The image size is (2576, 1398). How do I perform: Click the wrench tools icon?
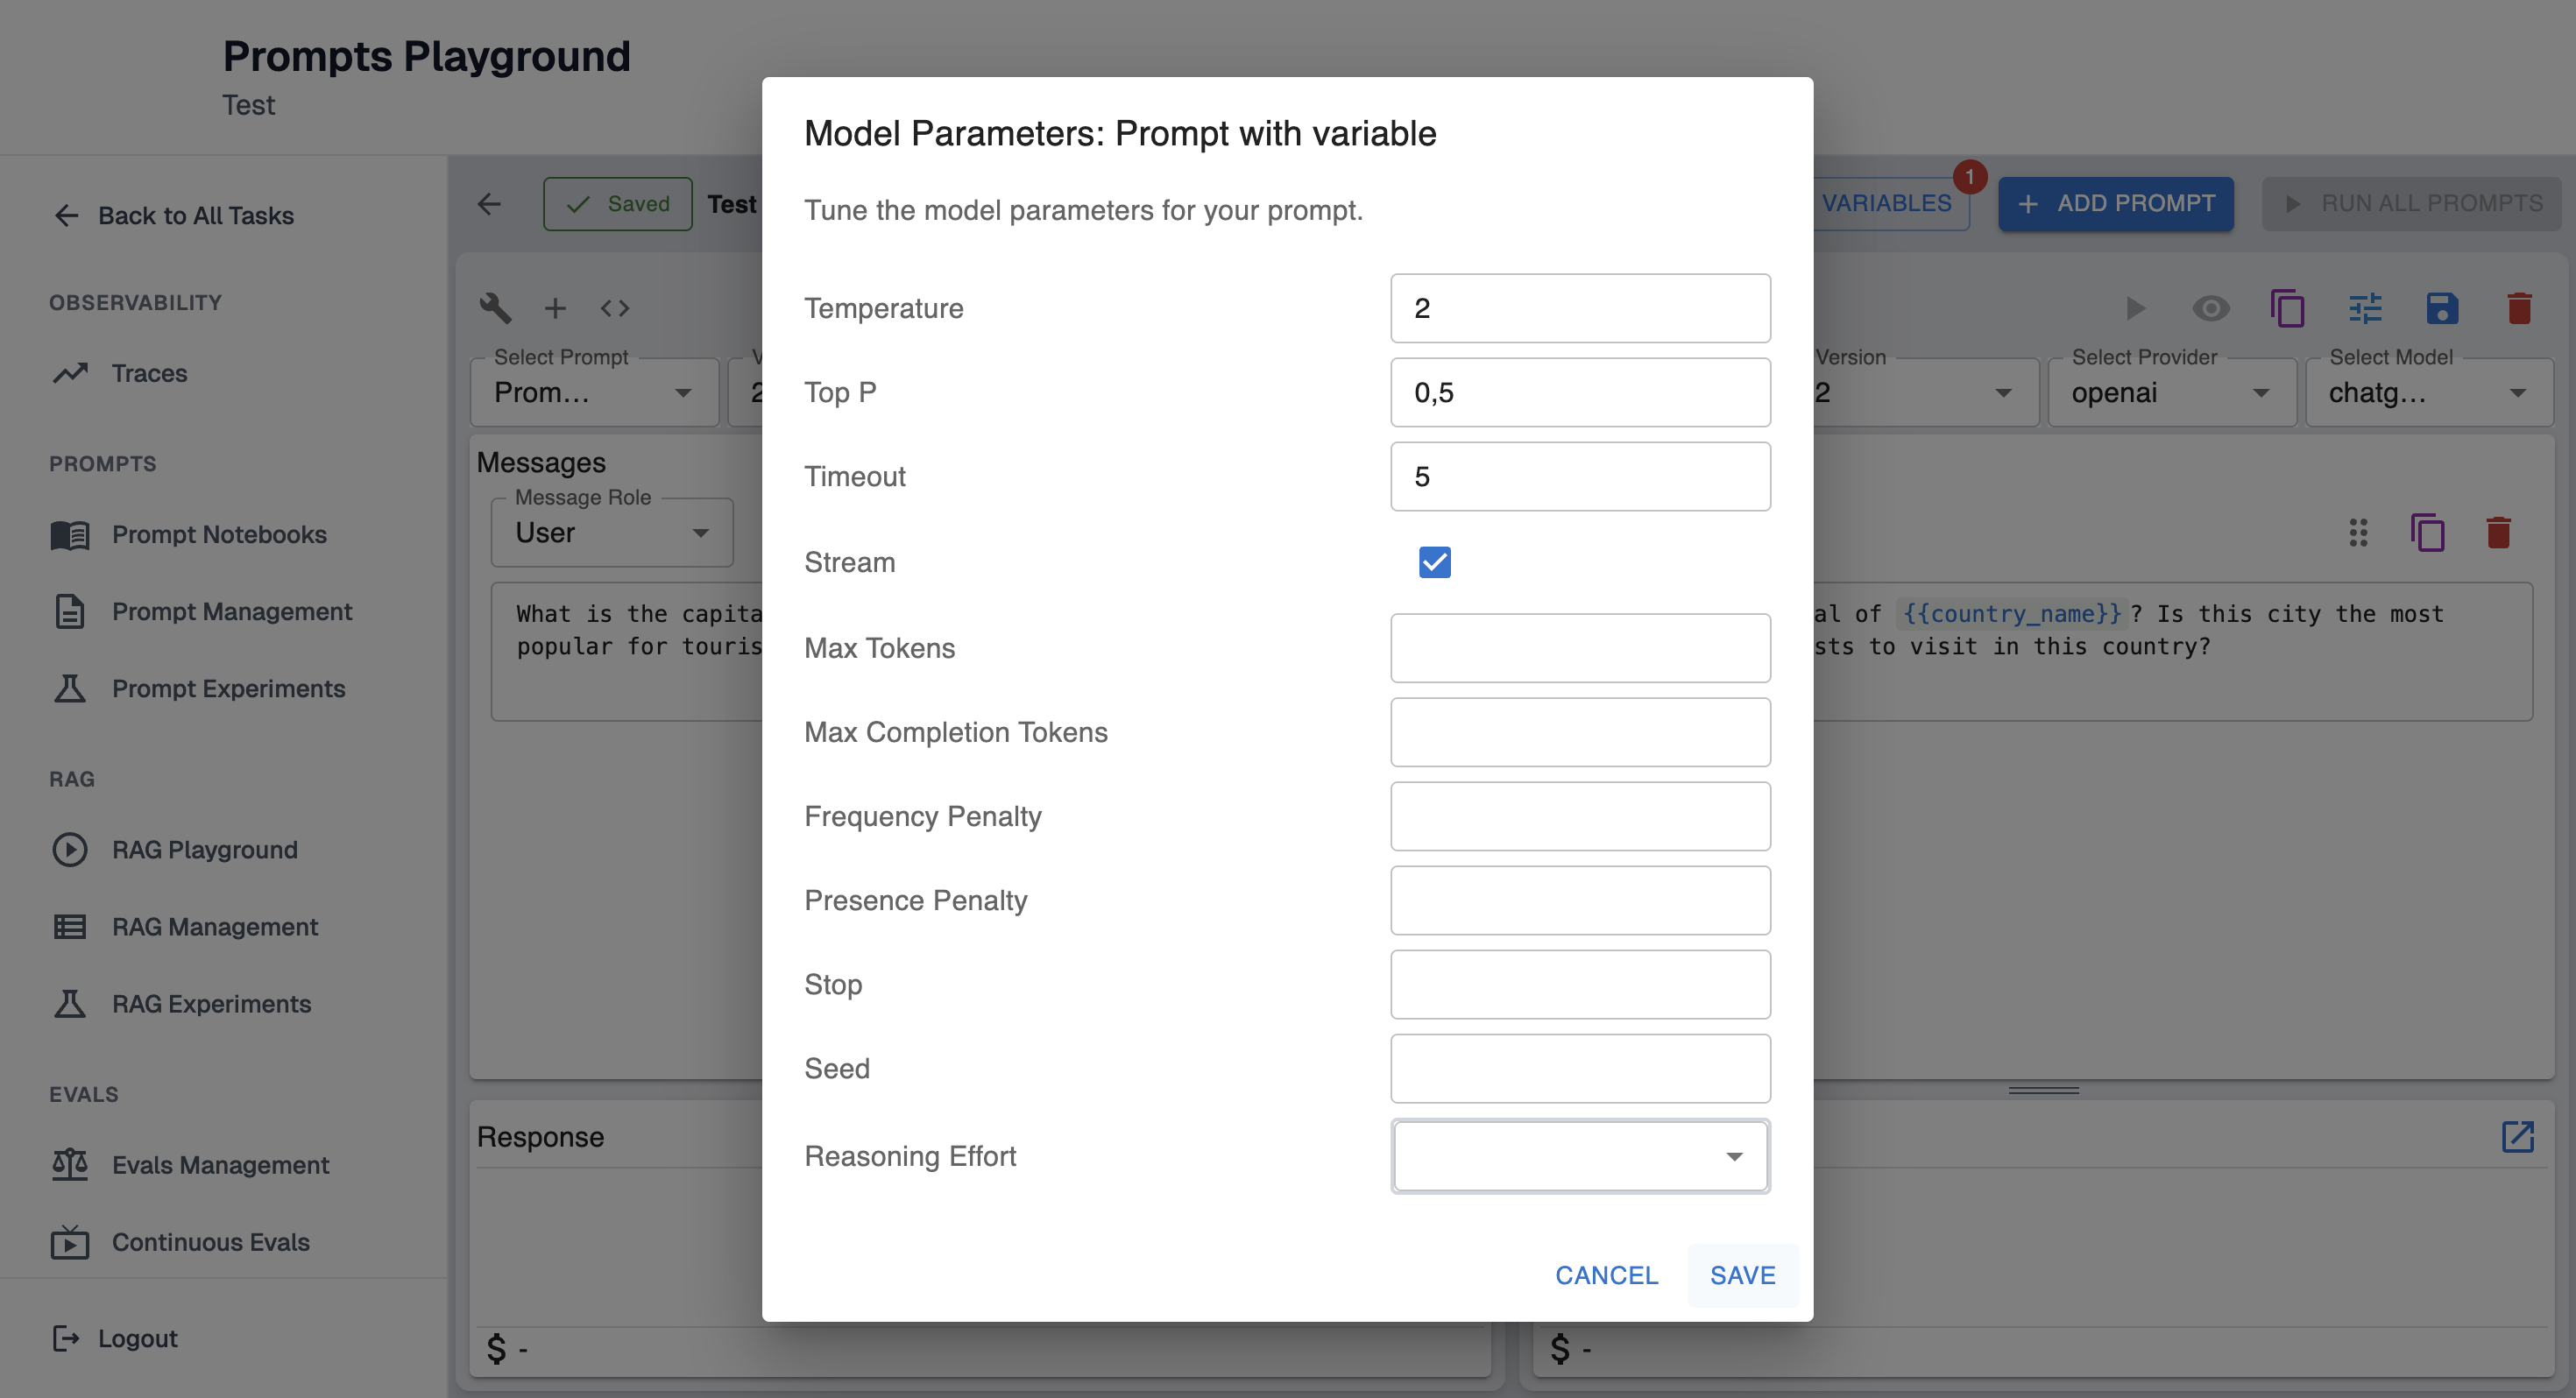495,308
